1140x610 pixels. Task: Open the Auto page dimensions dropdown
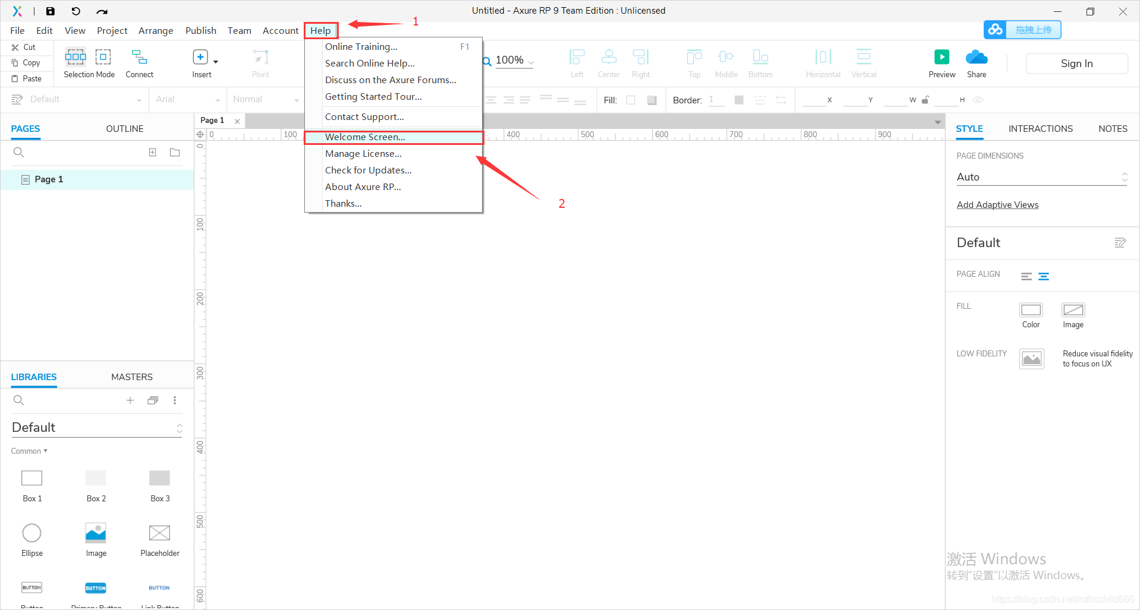tap(1042, 177)
